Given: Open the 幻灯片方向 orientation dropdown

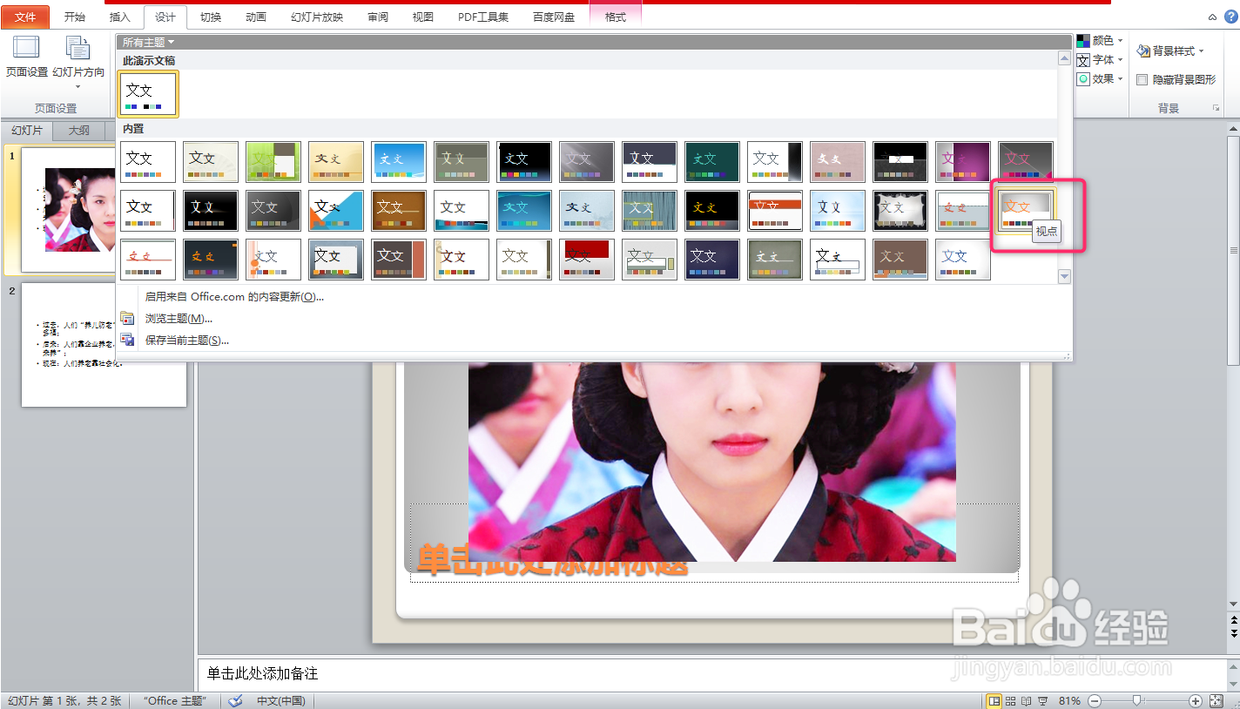Looking at the screenshot, I should 78,61.
